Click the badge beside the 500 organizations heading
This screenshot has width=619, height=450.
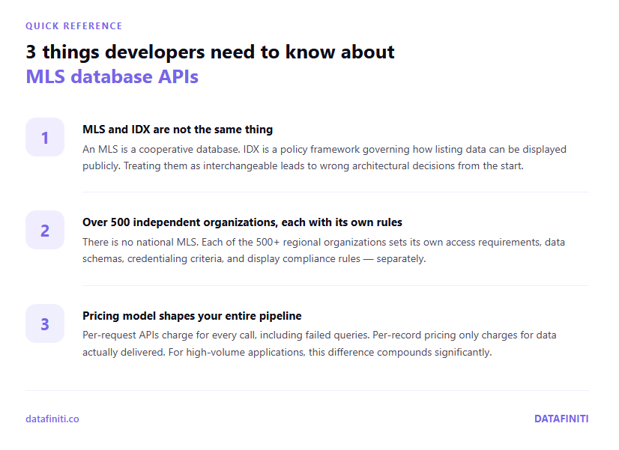pos(45,230)
